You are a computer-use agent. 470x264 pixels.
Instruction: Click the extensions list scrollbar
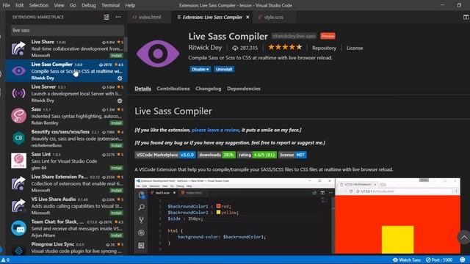tap(126, 45)
